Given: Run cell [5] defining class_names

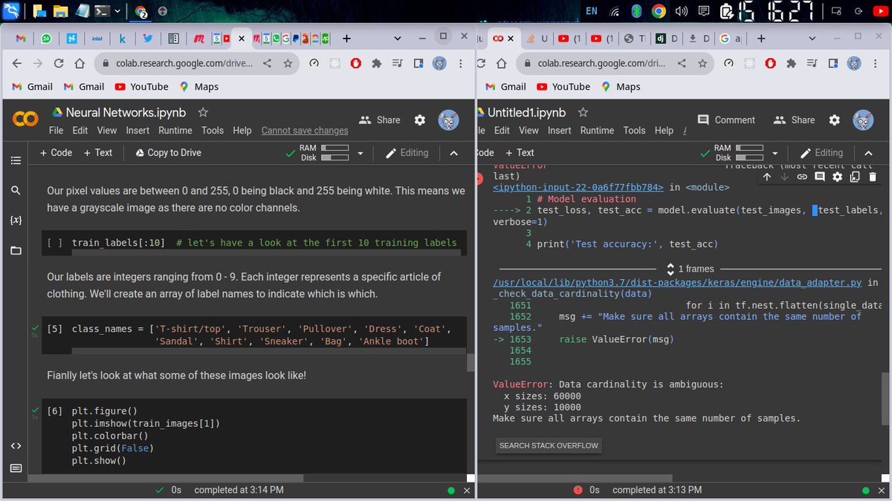Looking at the screenshot, I should [x=54, y=329].
